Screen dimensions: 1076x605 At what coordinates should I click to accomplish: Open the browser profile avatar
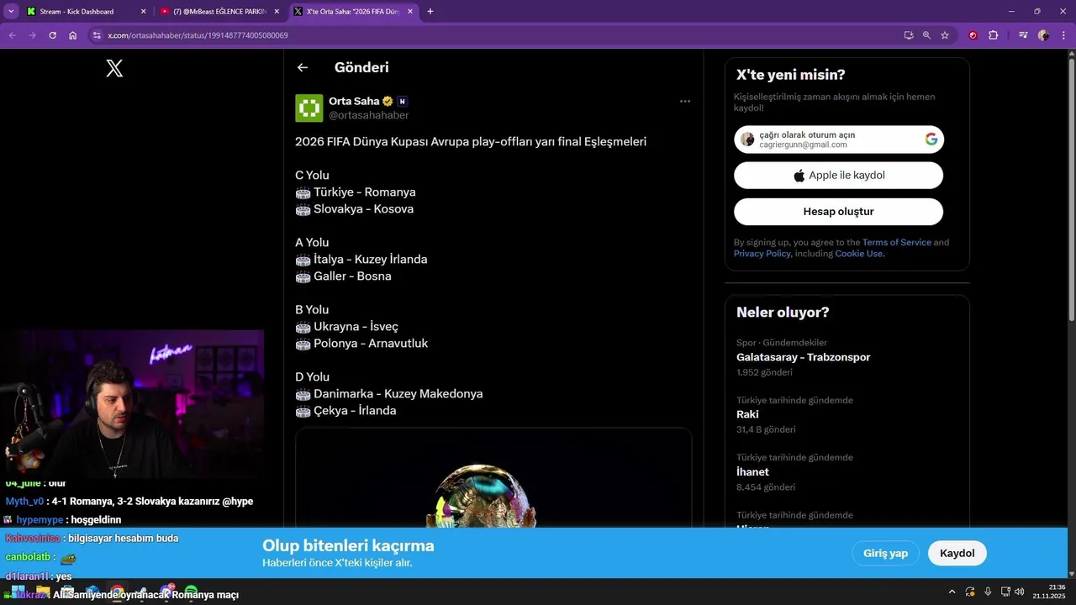pos(1043,35)
